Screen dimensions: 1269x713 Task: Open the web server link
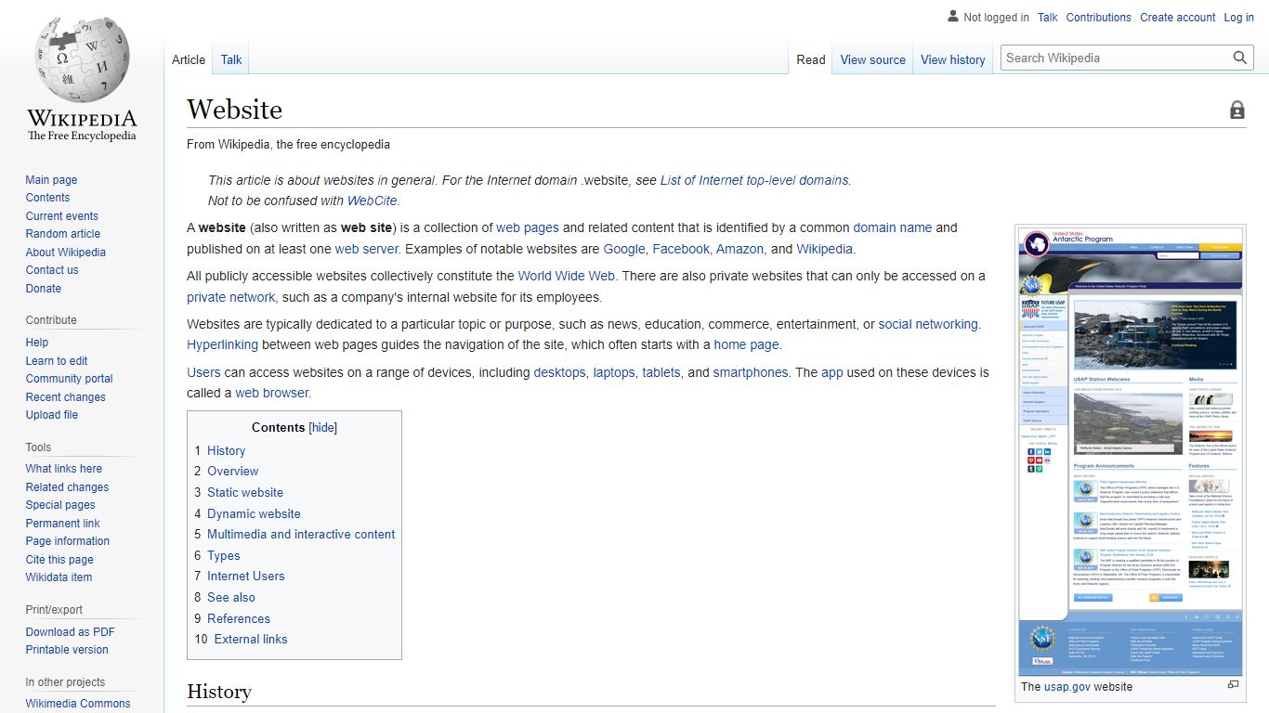pos(366,249)
